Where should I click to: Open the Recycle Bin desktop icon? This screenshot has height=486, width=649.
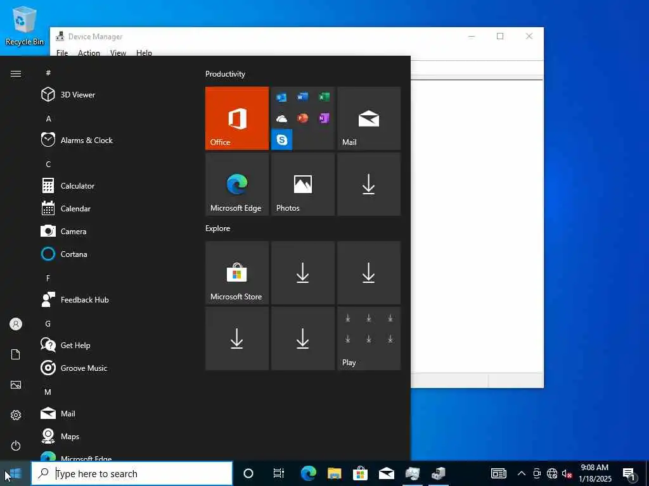click(x=25, y=25)
